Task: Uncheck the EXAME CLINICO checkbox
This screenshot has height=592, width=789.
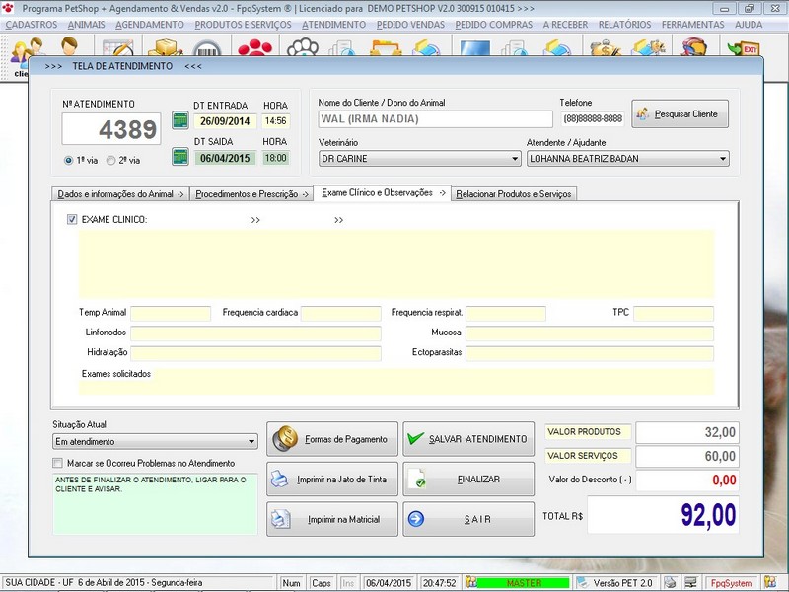Action: [x=72, y=220]
